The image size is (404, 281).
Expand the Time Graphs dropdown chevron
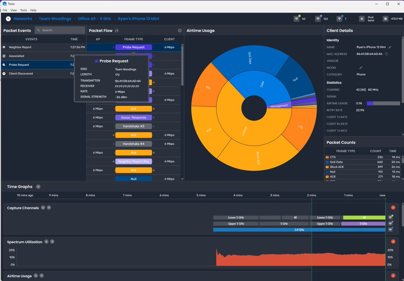(38, 186)
